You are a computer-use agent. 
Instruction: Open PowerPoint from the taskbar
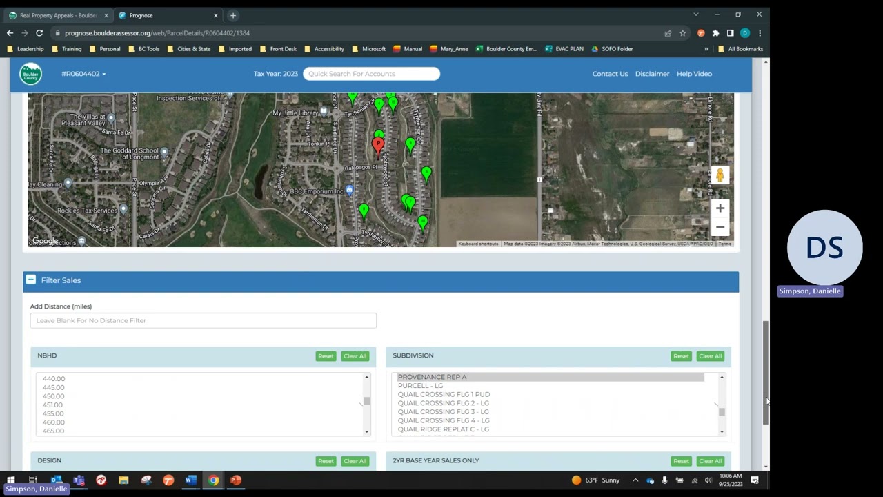coord(236,480)
